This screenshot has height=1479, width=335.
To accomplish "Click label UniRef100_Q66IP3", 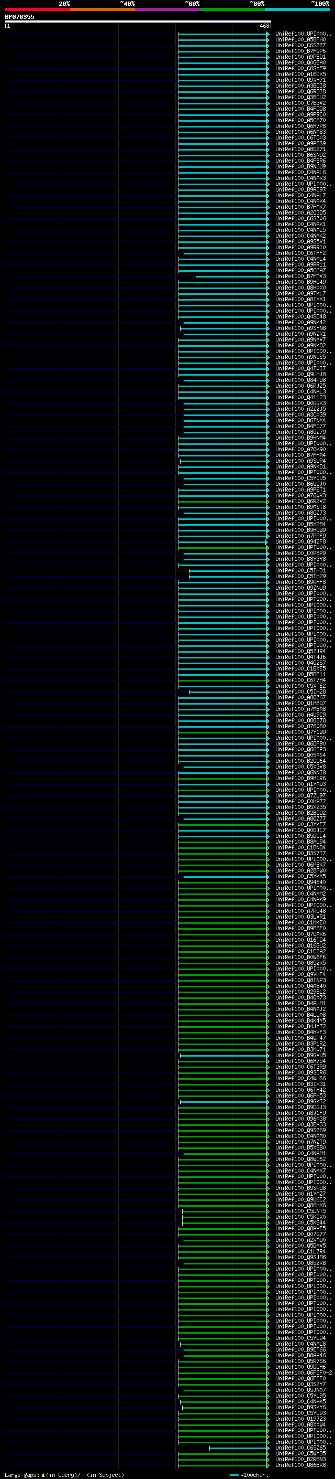I will click(300, 749).
